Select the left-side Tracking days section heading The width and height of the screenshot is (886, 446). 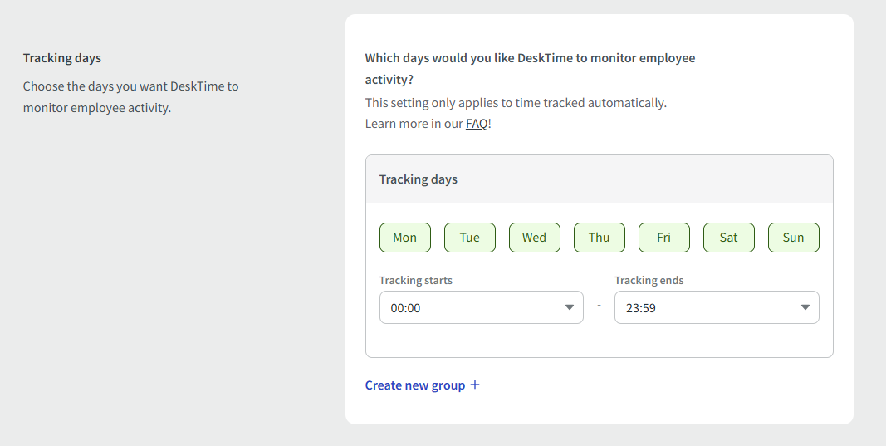click(x=62, y=58)
